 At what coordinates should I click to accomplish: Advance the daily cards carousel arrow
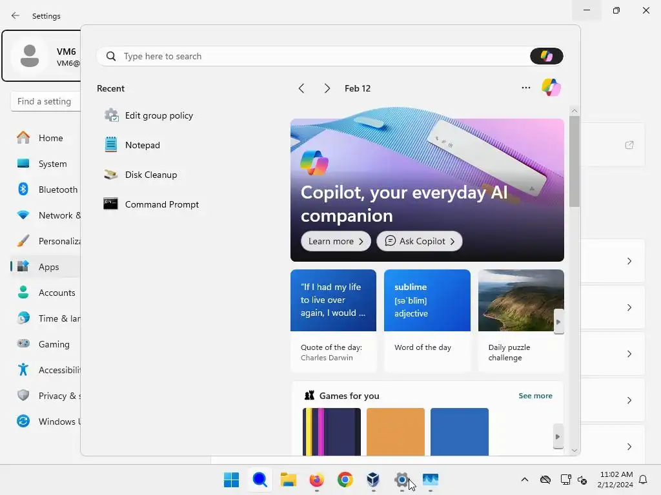pos(558,322)
